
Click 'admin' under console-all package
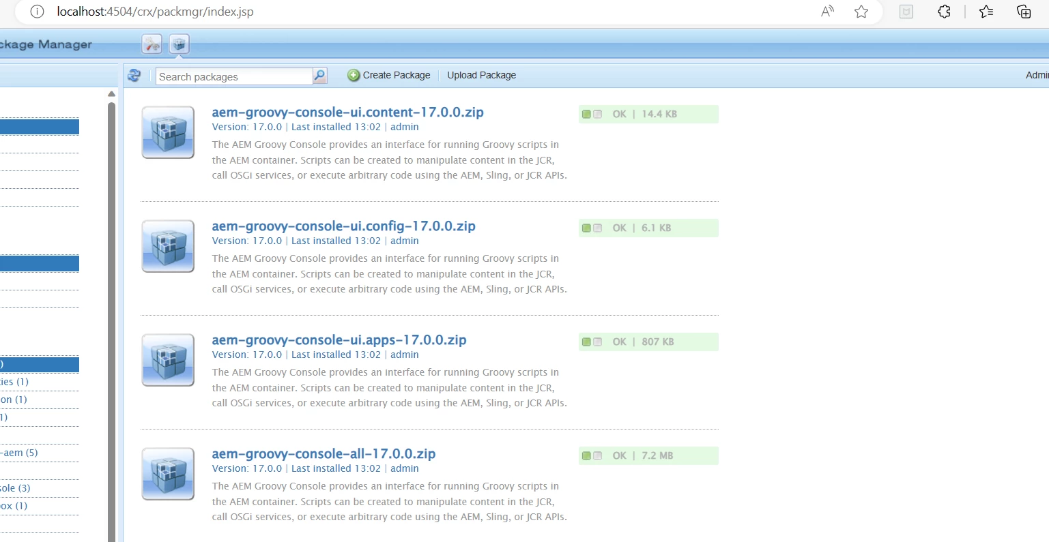(405, 468)
